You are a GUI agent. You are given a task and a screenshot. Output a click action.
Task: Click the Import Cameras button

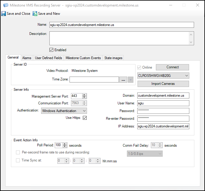163,84
